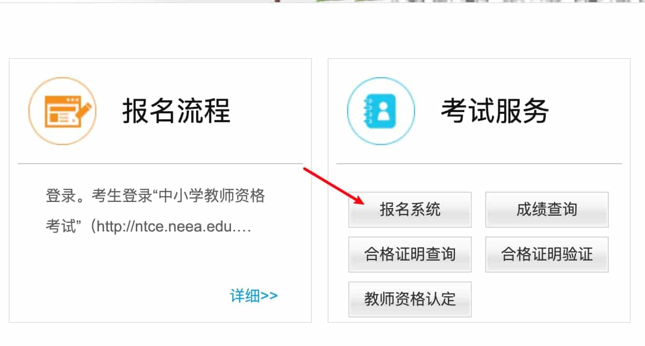Click the empty space beside 教师资格认定

pos(546,299)
